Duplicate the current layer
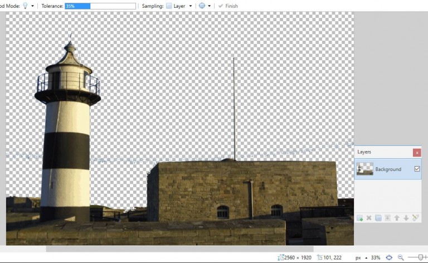428x263 pixels. (378, 218)
